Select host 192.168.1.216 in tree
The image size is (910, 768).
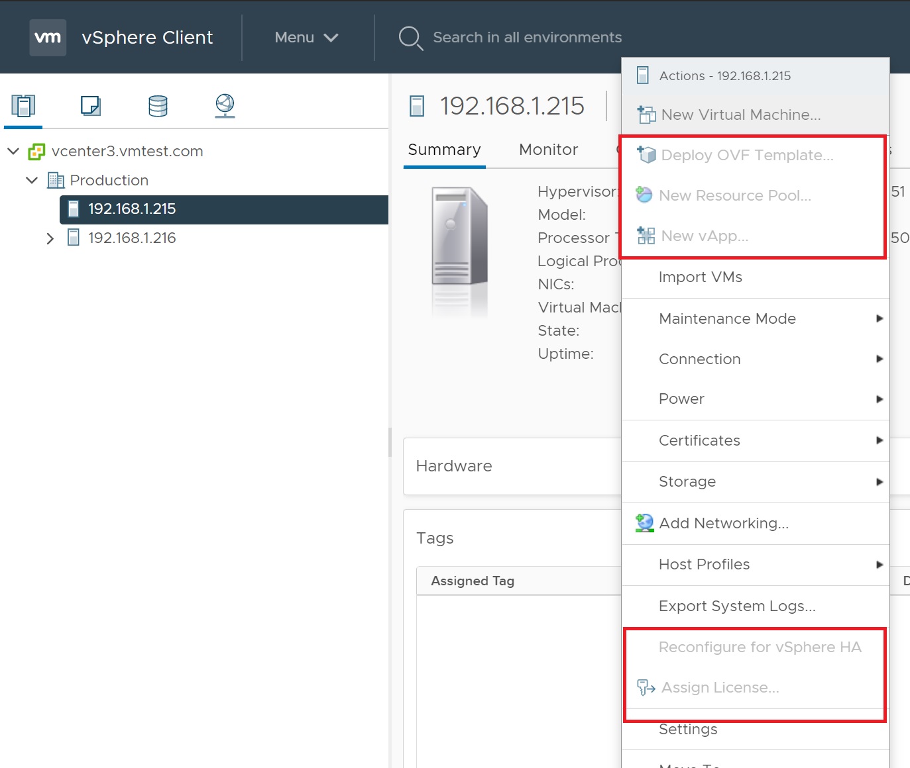click(132, 238)
